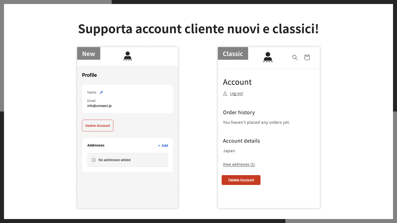
Task: Select the Classic label tab
Action: (x=233, y=54)
